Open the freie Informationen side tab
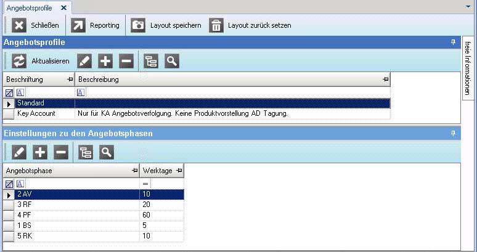This screenshot has height=252, width=477. 468,68
